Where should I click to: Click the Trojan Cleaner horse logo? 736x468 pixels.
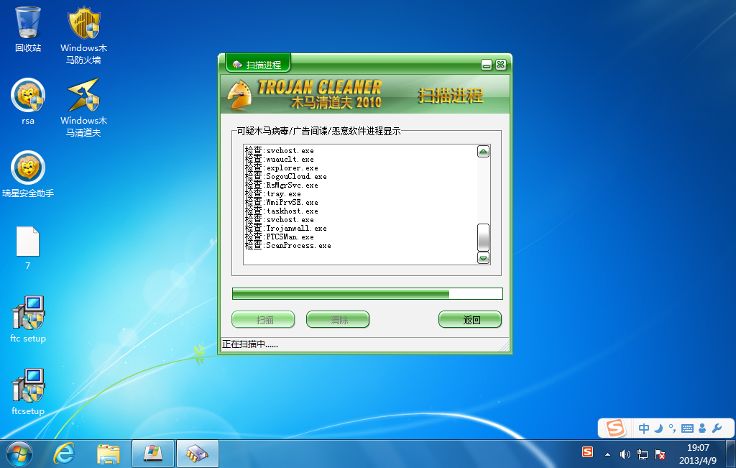coord(239,96)
